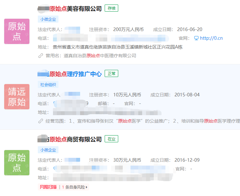Click the pink 原始点 company logo
The image size is (240, 196).
[x=17, y=31]
